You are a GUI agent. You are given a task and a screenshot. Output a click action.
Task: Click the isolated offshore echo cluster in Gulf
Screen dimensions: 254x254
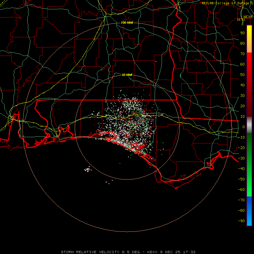tap(88, 169)
